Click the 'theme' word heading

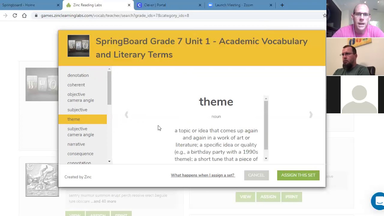coord(216,102)
